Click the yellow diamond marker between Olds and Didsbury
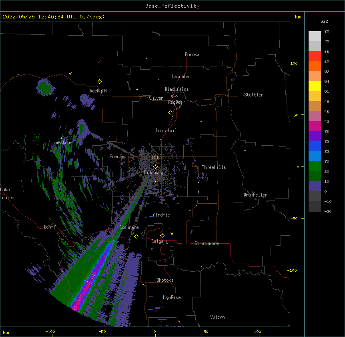345x337 pixels. pyautogui.click(x=155, y=166)
